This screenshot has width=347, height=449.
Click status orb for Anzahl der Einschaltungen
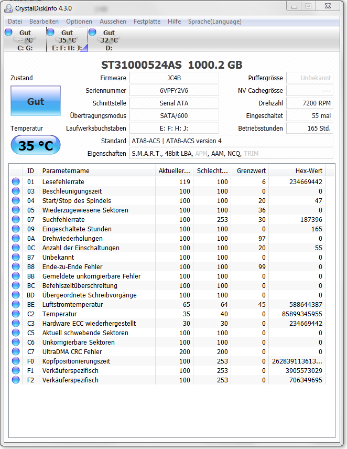(16, 248)
